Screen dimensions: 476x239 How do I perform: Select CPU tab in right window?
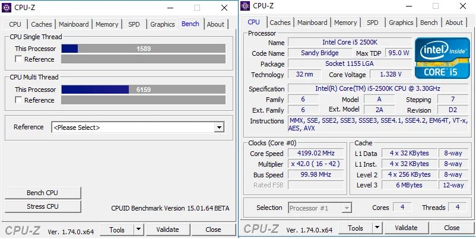coord(254,22)
